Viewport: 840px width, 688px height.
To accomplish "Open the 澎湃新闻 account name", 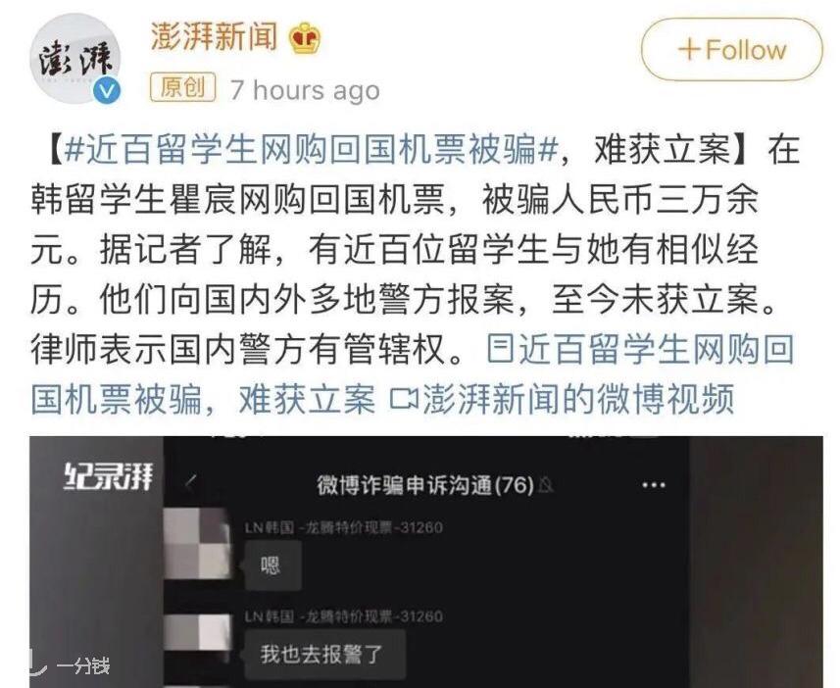I will click(215, 36).
